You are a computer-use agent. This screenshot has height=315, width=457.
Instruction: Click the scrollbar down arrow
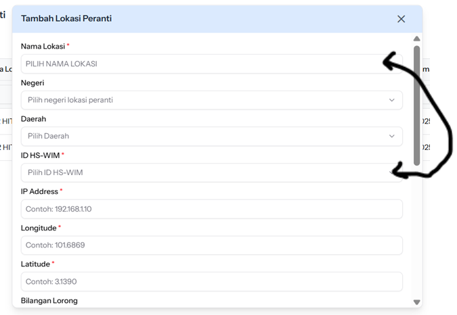click(417, 302)
